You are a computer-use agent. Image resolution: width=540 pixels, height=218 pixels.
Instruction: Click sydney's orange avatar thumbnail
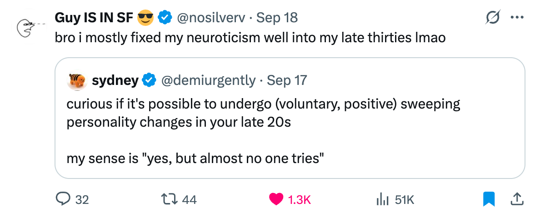coord(76,81)
